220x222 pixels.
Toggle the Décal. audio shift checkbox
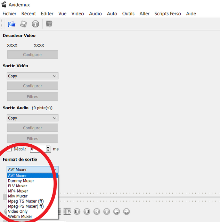coord(9,149)
